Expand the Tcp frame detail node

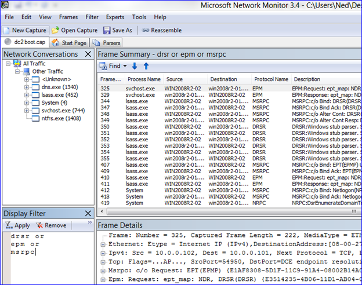tap(103, 262)
